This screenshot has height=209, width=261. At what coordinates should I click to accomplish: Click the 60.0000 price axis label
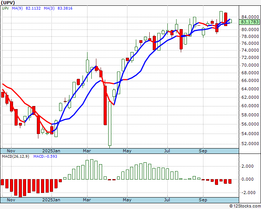tap(250, 106)
